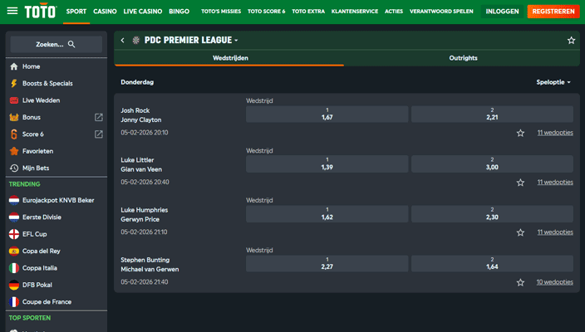Click the Boosts & Specials lightning icon

click(x=14, y=83)
